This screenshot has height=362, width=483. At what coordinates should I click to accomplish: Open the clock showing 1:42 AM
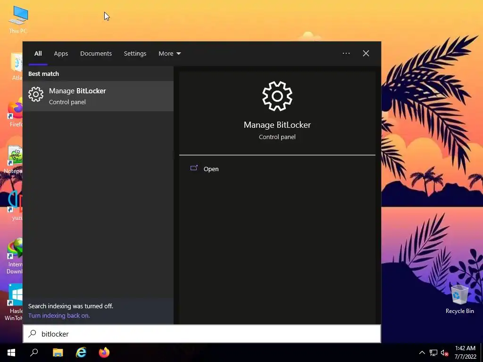[x=465, y=353]
